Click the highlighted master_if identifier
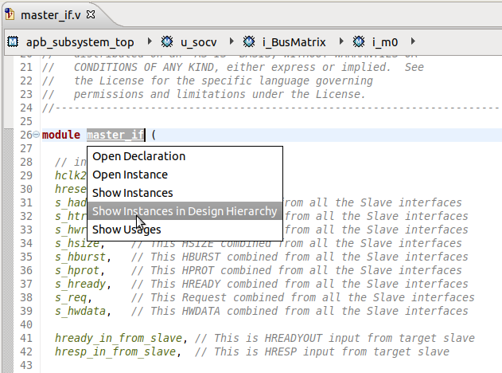The width and height of the screenshot is (502, 373). [x=115, y=135]
